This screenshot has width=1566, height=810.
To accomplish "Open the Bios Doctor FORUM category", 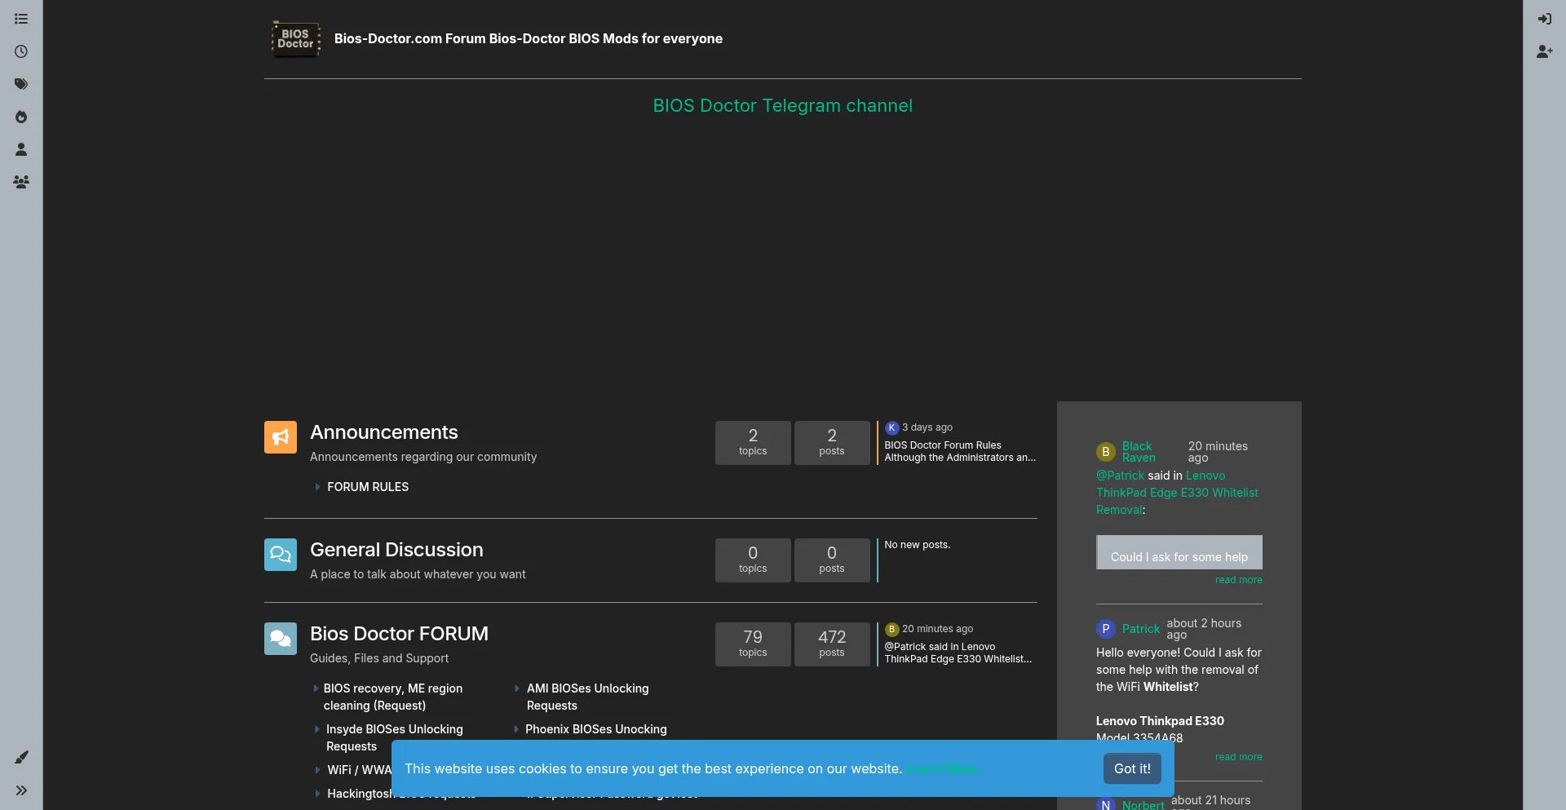I will [399, 634].
